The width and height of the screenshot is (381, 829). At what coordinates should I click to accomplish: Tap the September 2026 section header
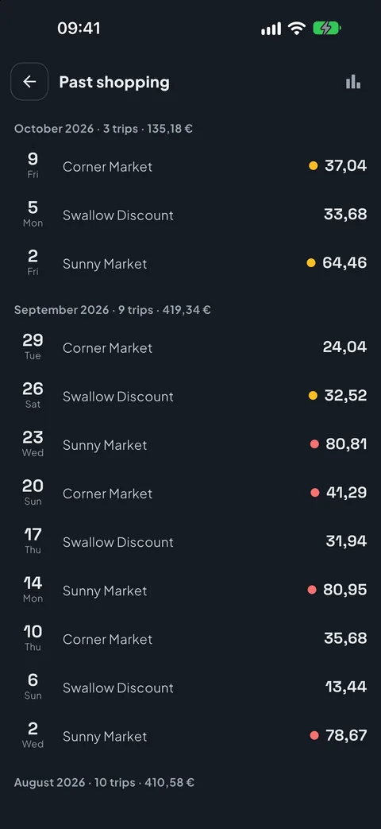click(x=113, y=310)
